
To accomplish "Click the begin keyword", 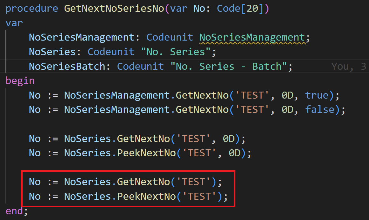I will [x=20, y=81].
